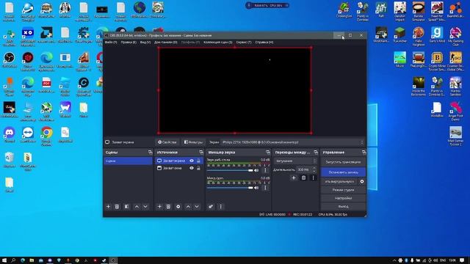Screen dimensions: 470x264
Task: Open transition properties three-dot menu
Action: coord(314,177)
